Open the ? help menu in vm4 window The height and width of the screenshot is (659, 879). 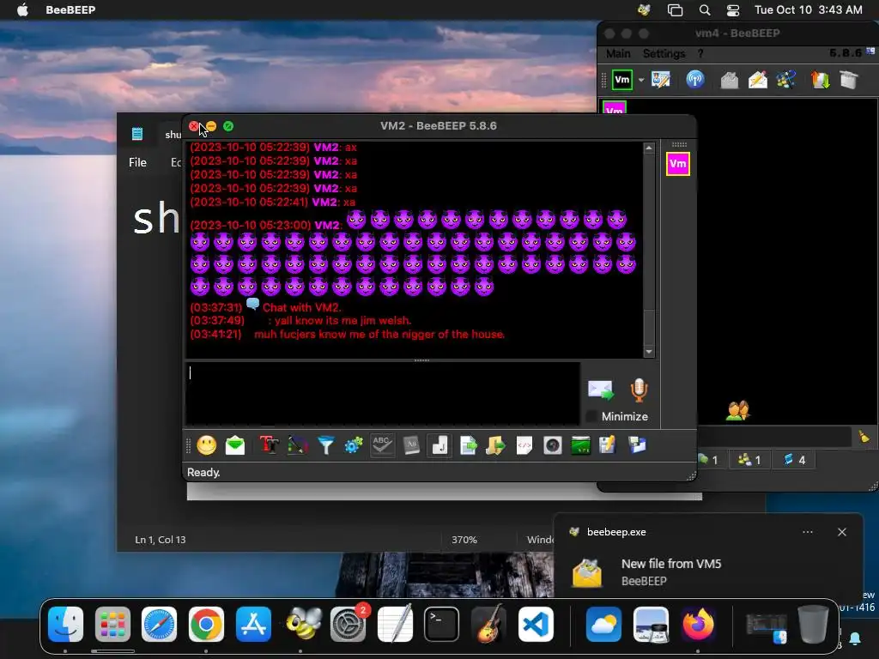(700, 53)
